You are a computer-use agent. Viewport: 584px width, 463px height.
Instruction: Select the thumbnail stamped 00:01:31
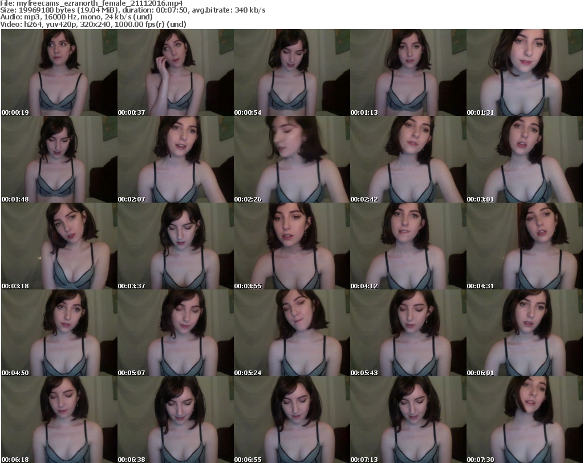click(x=525, y=73)
